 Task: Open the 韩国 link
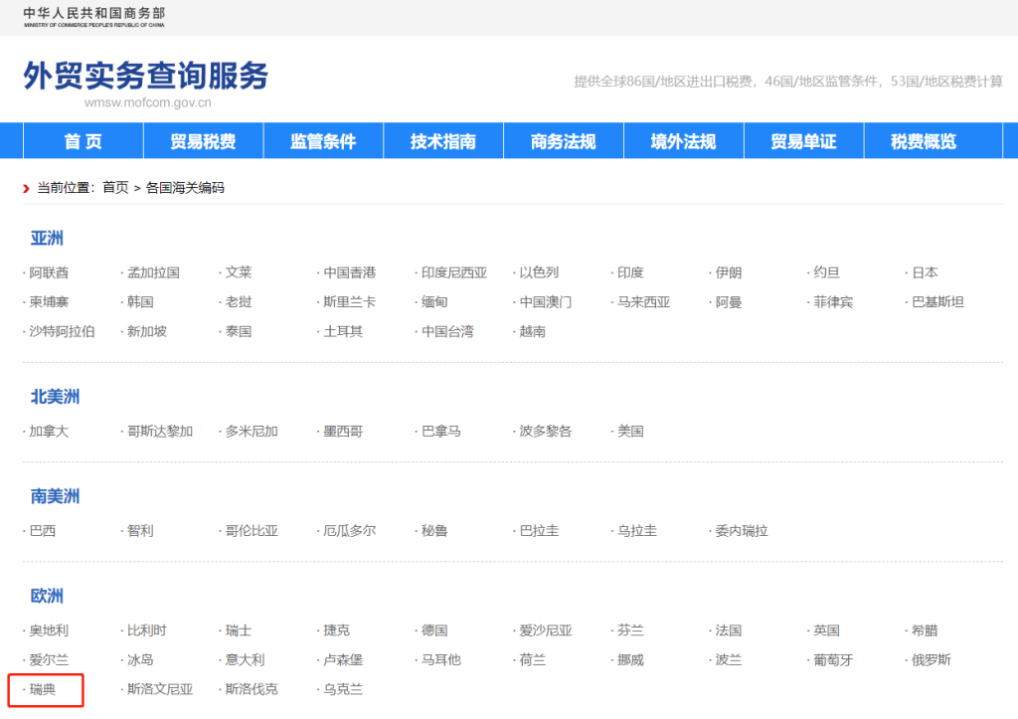[x=140, y=302]
